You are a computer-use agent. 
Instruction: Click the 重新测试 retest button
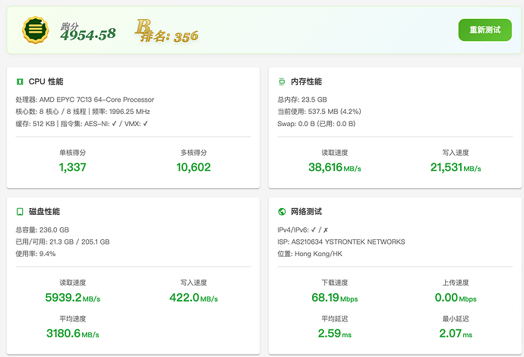[485, 30]
